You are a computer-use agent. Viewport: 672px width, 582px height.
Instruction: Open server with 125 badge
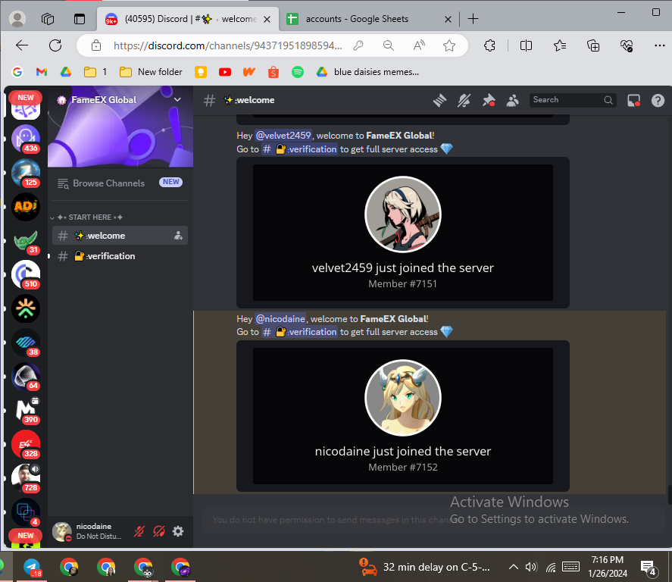click(26, 173)
